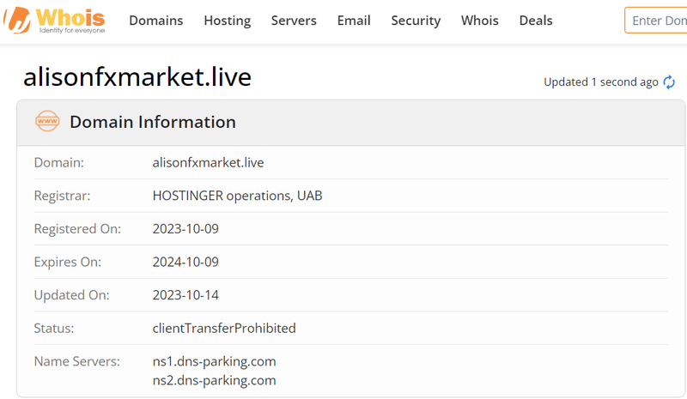Click the Updated 1 second ago text
The image size is (687, 399).
(600, 82)
